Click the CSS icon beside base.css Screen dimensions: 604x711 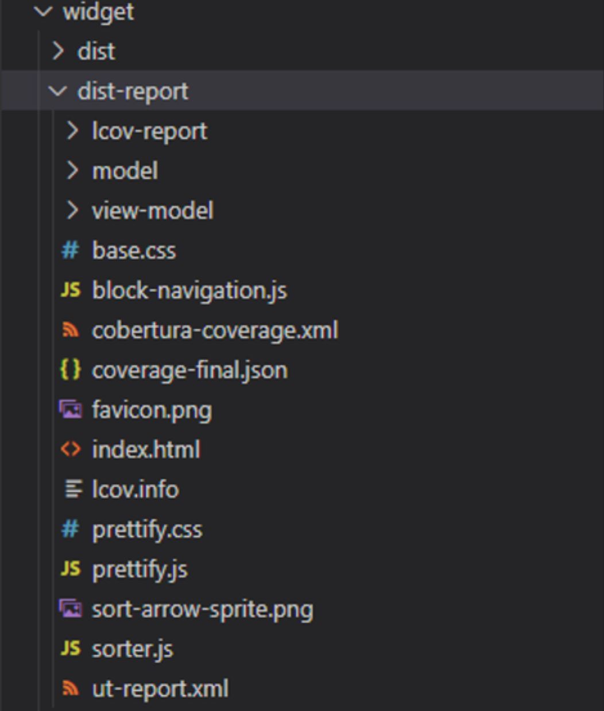coord(70,250)
